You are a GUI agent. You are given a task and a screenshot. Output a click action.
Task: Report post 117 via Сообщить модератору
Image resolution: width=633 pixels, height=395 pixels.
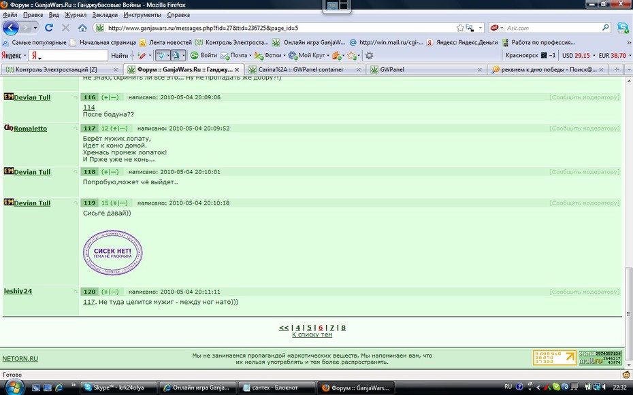[x=584, y=128]
